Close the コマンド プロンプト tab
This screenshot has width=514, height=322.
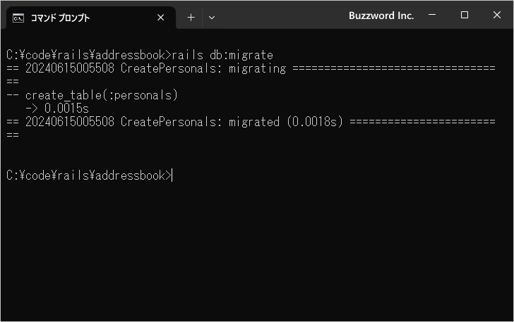tap(161, 18)
